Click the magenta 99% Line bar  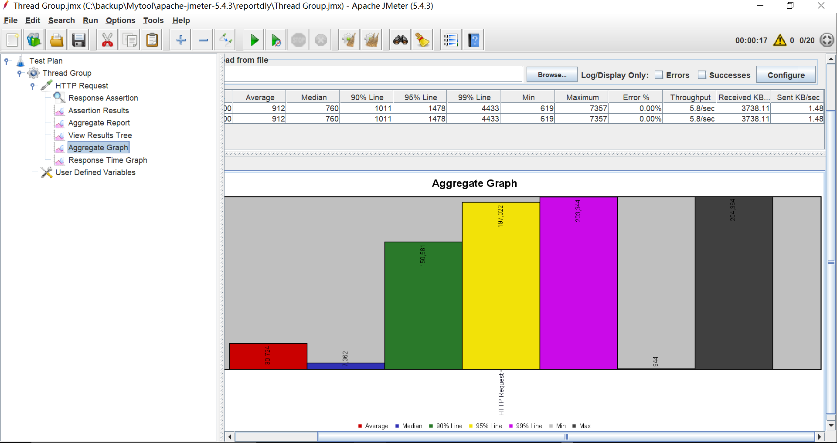[578, 283]
